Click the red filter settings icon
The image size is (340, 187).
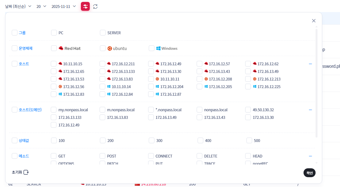[x=85, y=6]
